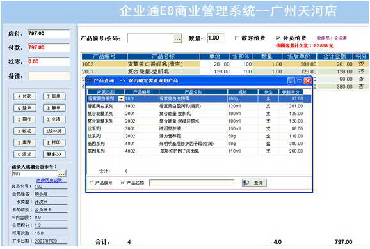Check the 散客消费 walk-in customer checkbox
Image resolution: width=370 pixels, height=249 pixels.
(237, 38)
